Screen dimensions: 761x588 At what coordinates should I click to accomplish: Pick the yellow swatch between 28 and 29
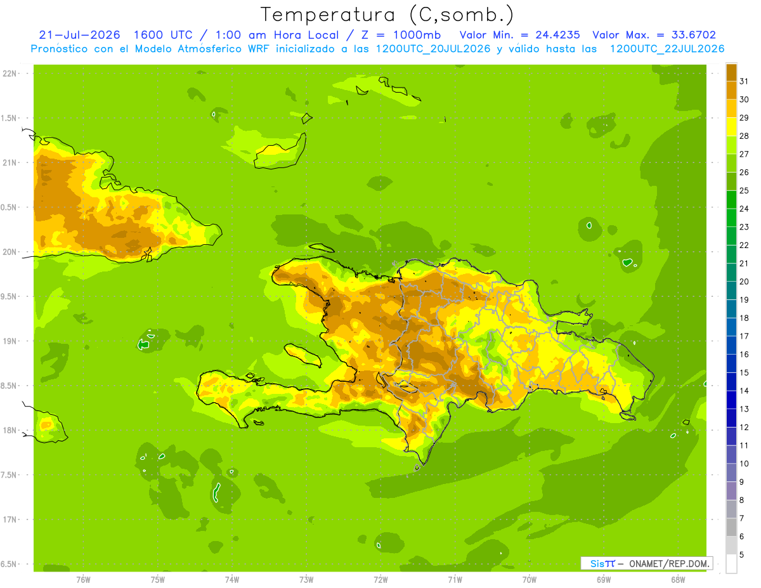click(x=731, y=127)
